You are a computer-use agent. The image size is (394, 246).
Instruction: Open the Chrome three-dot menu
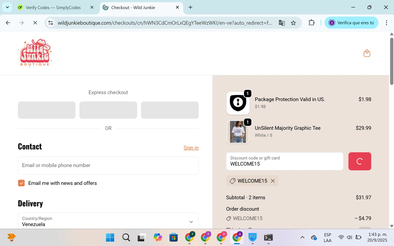386,23
